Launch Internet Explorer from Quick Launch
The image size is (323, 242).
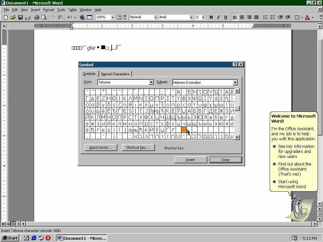tap(34, 238)
